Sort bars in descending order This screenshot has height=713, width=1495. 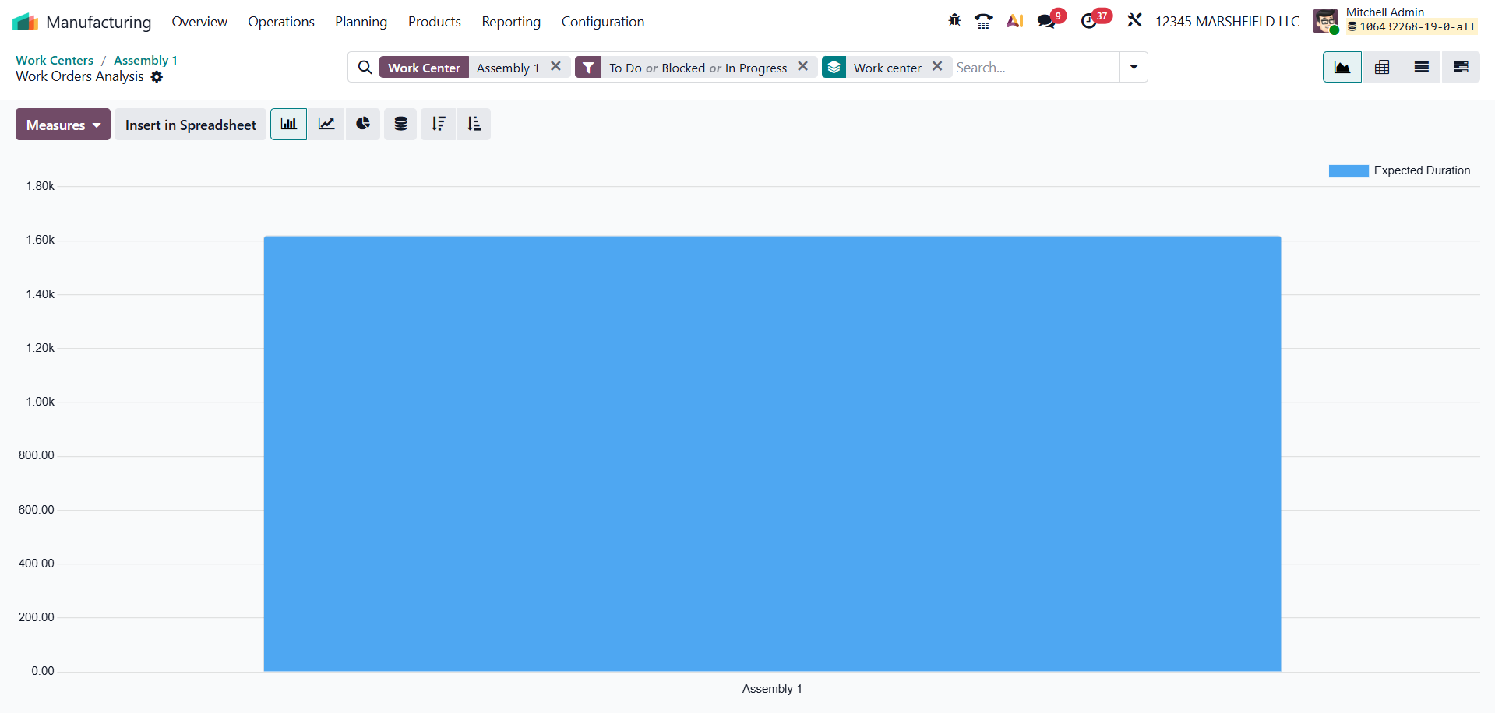(439, 125)
